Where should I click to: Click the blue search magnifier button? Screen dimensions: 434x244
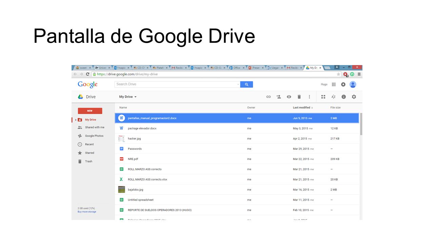(x=246, y=84)
